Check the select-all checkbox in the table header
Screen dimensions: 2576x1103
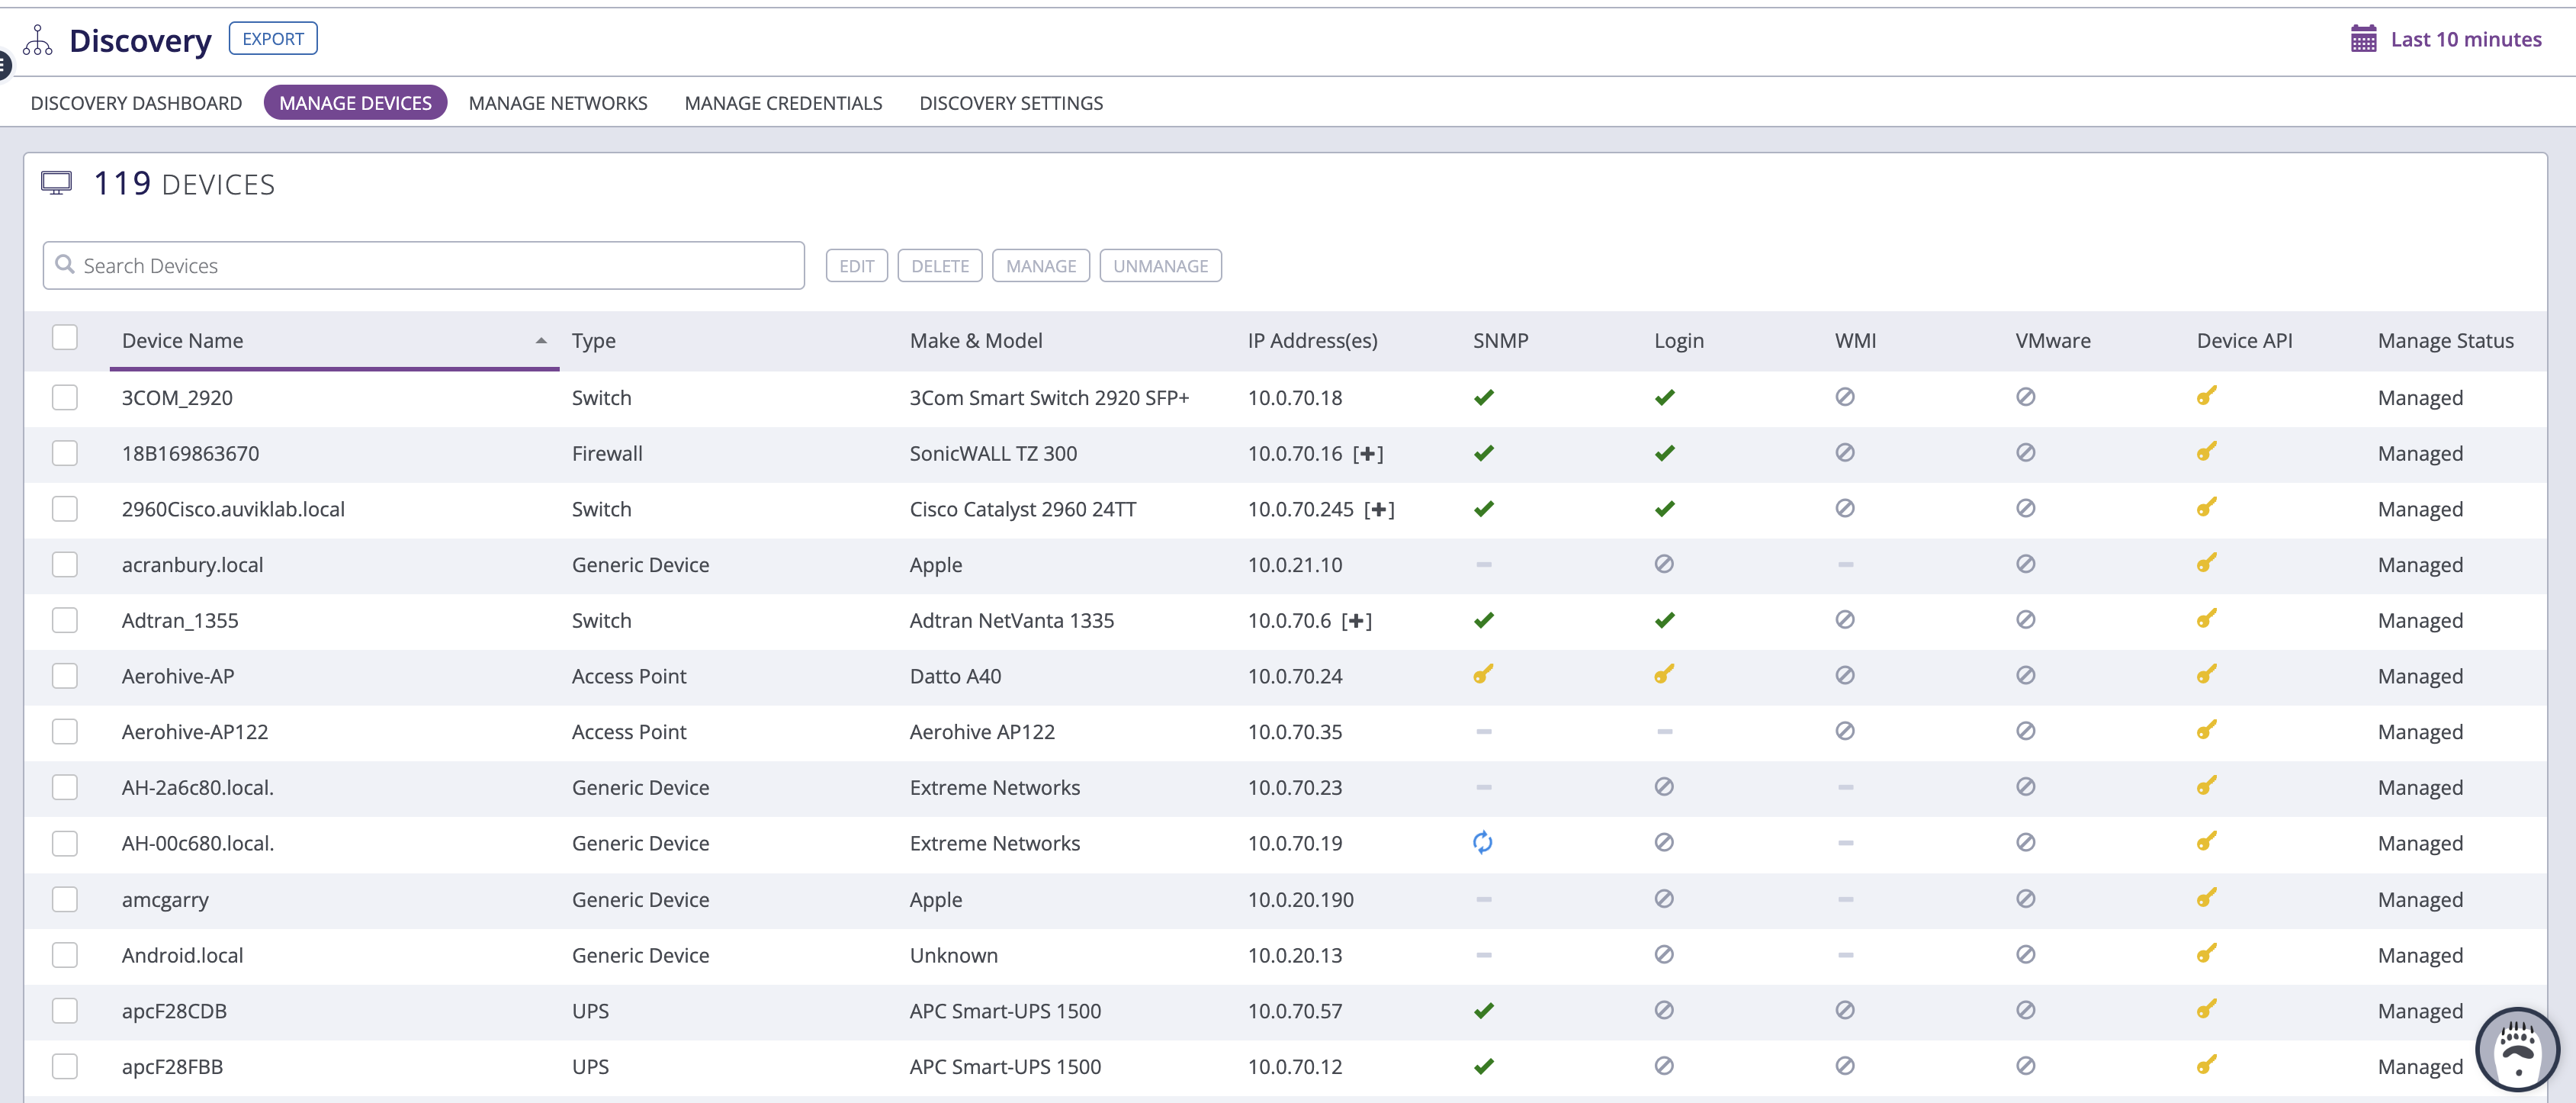point(64,338)
